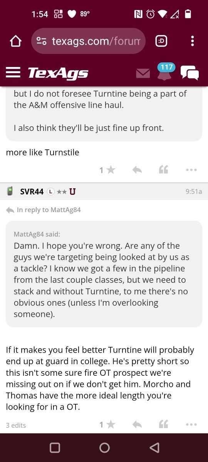Viewport: 208px width, 462px height.
Task: Open the browser three-dot overflow menu
Action: (x=192, y=41)
